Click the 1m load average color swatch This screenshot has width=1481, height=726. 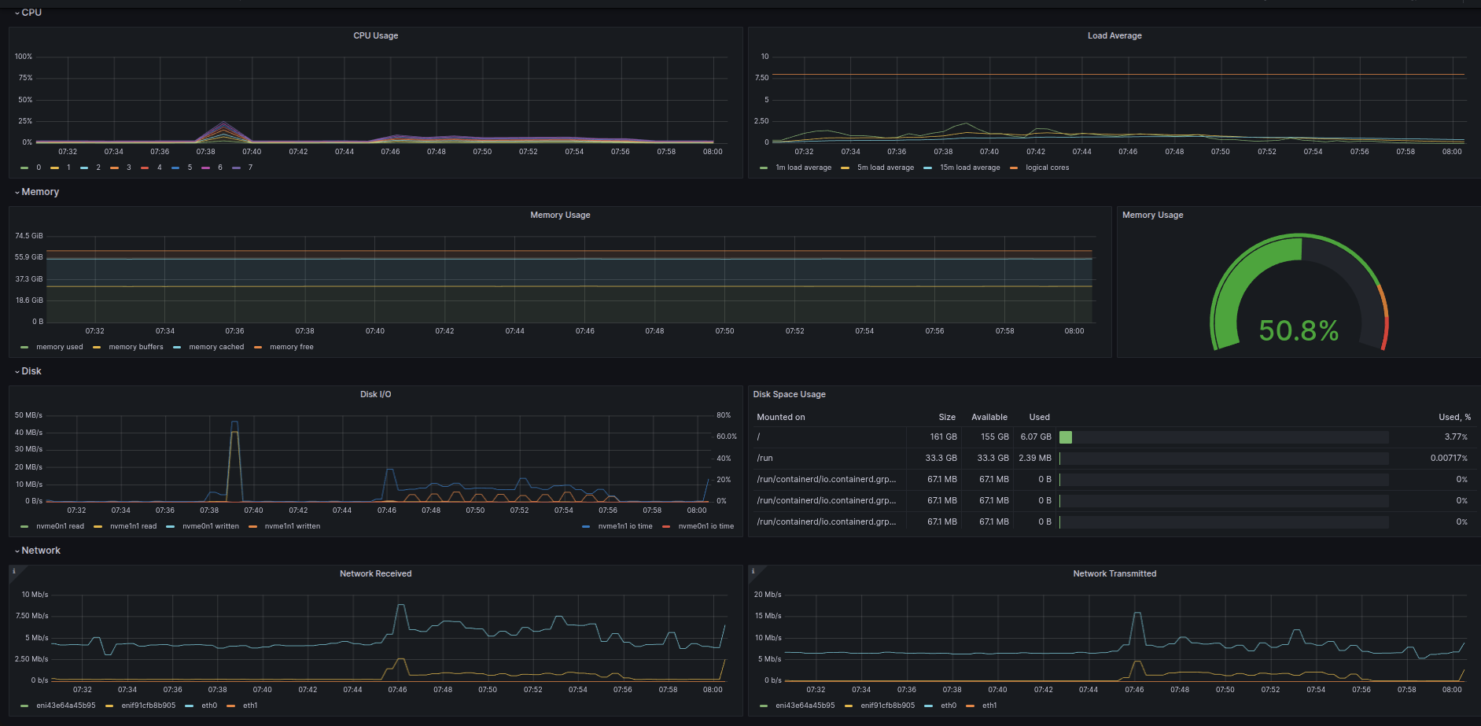[x=764, y=168]
